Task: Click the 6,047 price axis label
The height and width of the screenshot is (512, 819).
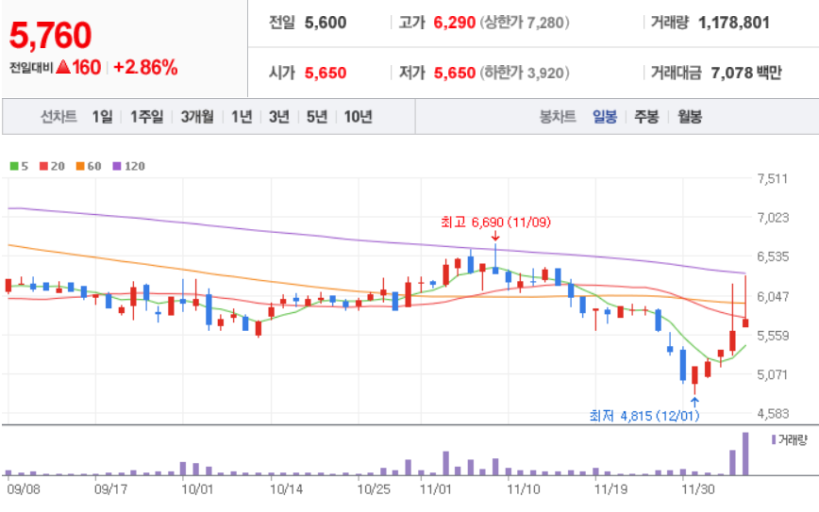Action: [x=773, y=296]
